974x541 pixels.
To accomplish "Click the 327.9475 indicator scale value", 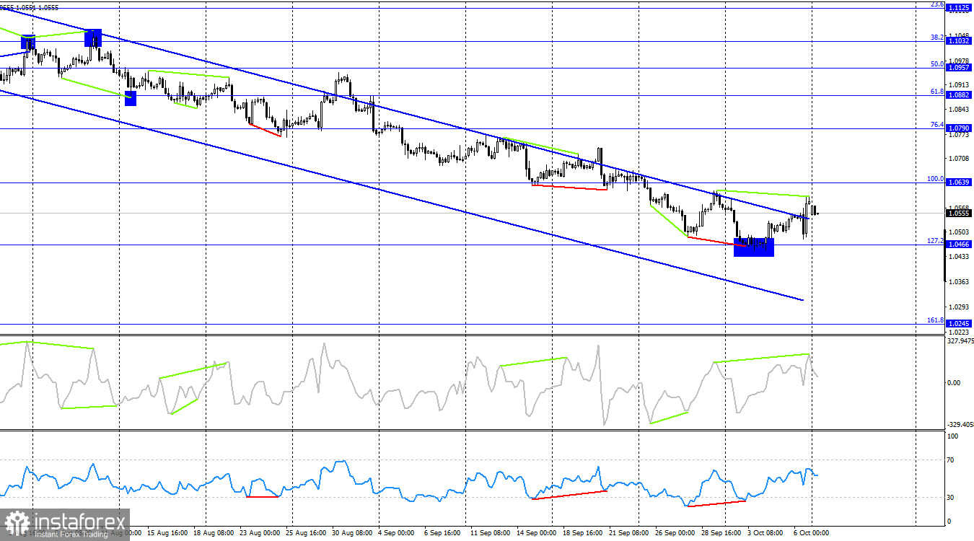I will [x=960, y=341].
